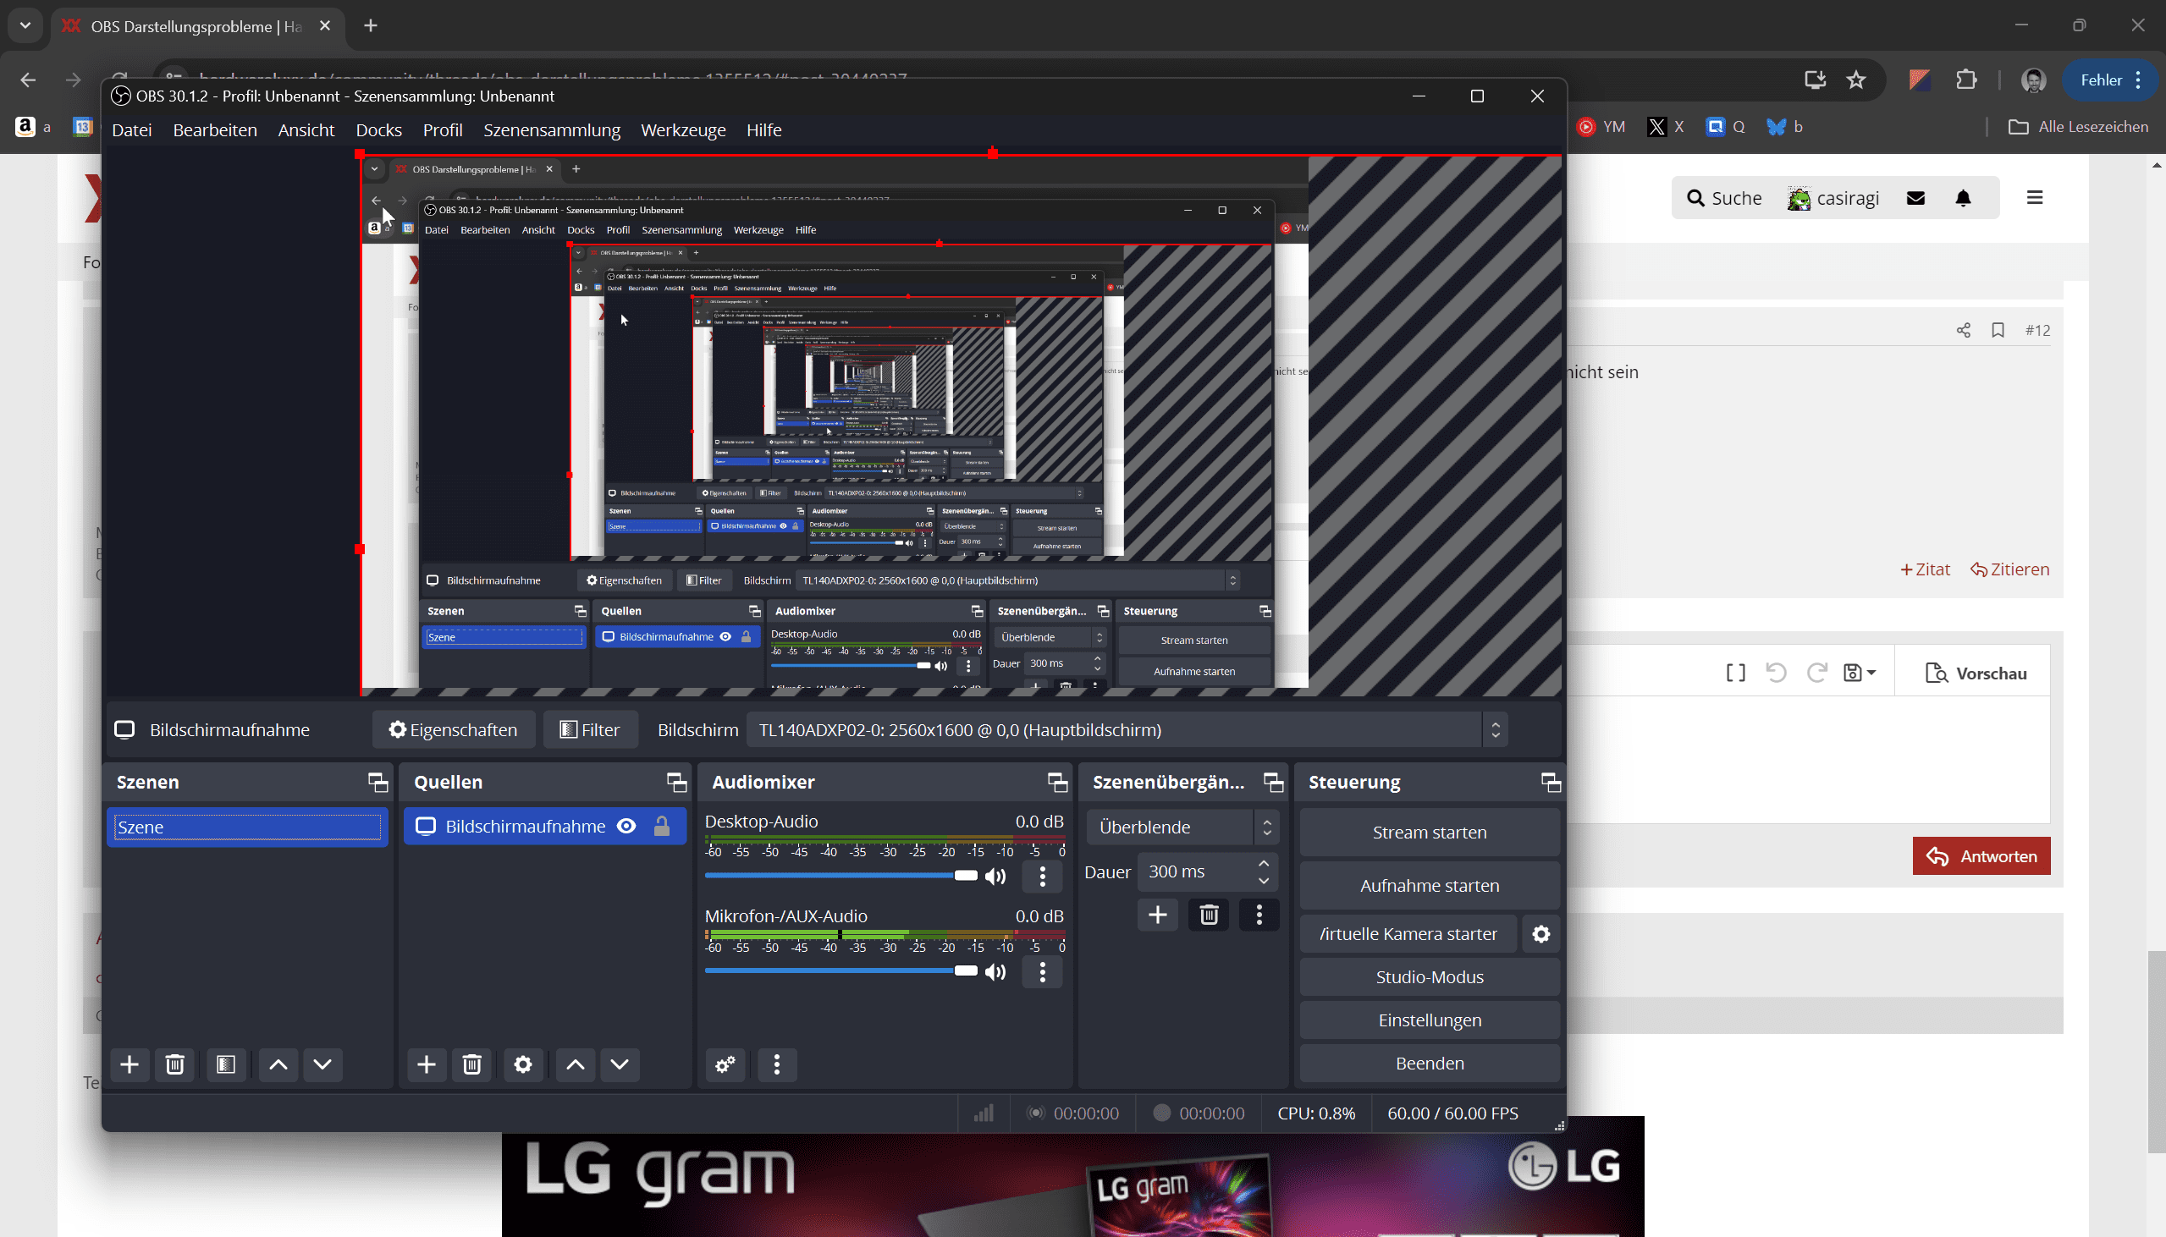Screen dimensions: 2166x1237
Task: Open the Werkzeuge menu
Action: (x=682, y=130)
